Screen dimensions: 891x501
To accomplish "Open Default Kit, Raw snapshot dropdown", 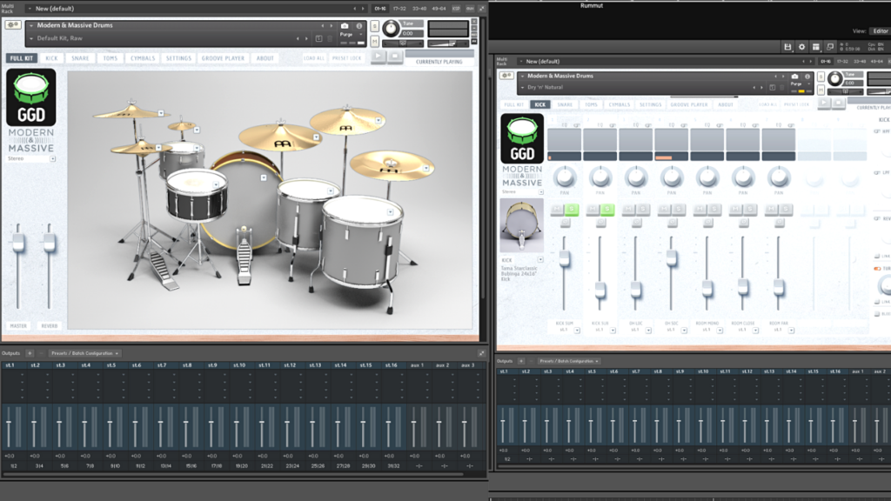I will (31, 38).
